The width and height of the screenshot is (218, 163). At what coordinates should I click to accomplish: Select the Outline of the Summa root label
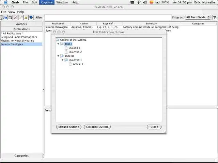[x=73, y=40]
